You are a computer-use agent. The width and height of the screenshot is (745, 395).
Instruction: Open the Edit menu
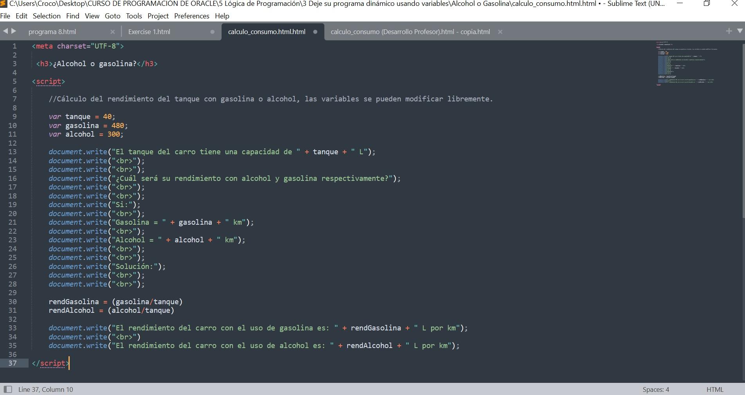(x=22, y=16)
